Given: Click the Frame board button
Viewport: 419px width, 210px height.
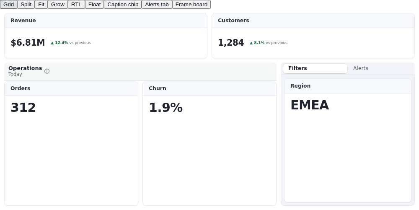Looking at the screenshot, I should [191, 5].
